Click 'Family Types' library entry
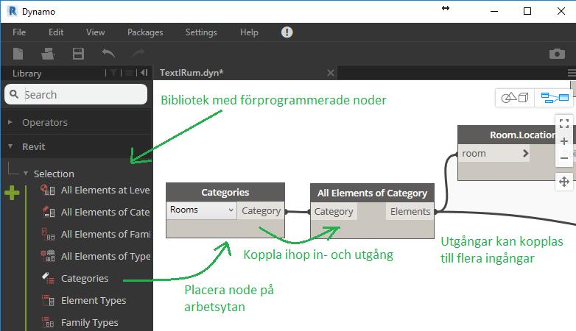 point(89,323)
